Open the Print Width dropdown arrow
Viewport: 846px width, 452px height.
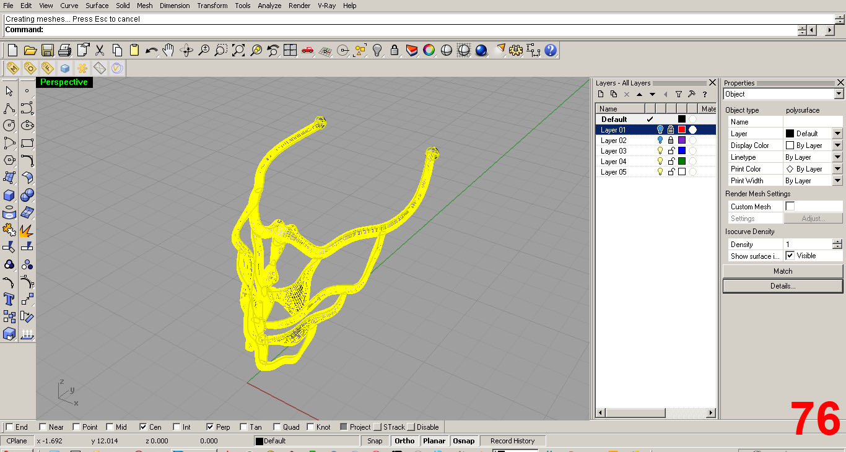pos(837,180)
